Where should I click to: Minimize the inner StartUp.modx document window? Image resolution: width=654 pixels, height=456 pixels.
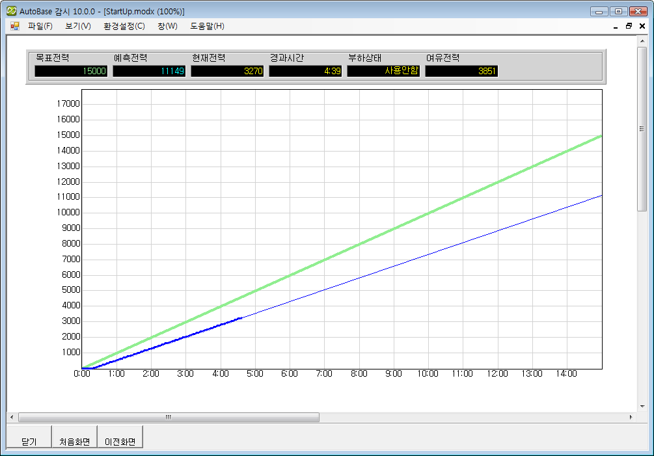[616, 27]
